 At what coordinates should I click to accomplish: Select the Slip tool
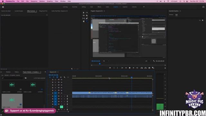click(84, 18)
